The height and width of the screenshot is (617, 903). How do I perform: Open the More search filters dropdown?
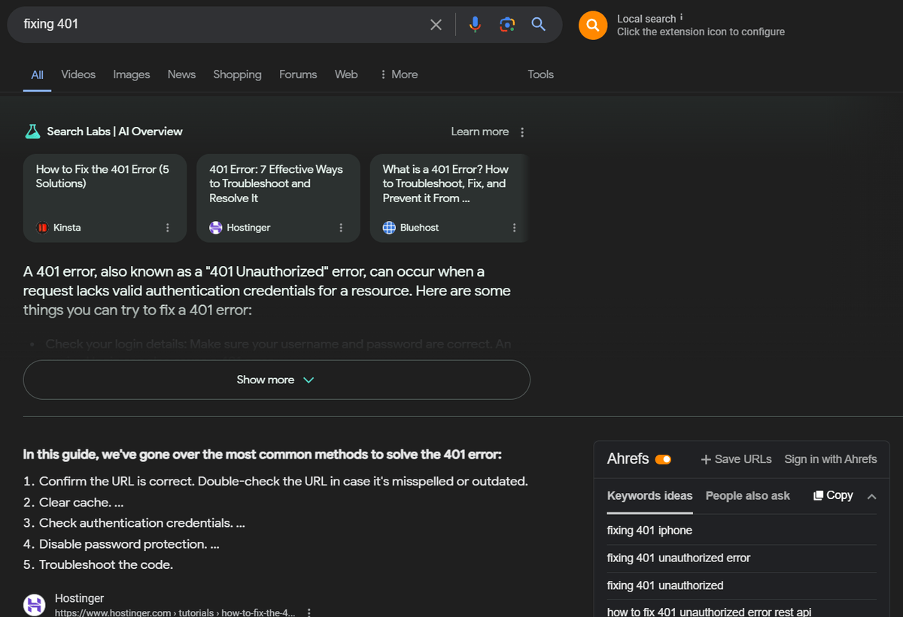point(399,74)
